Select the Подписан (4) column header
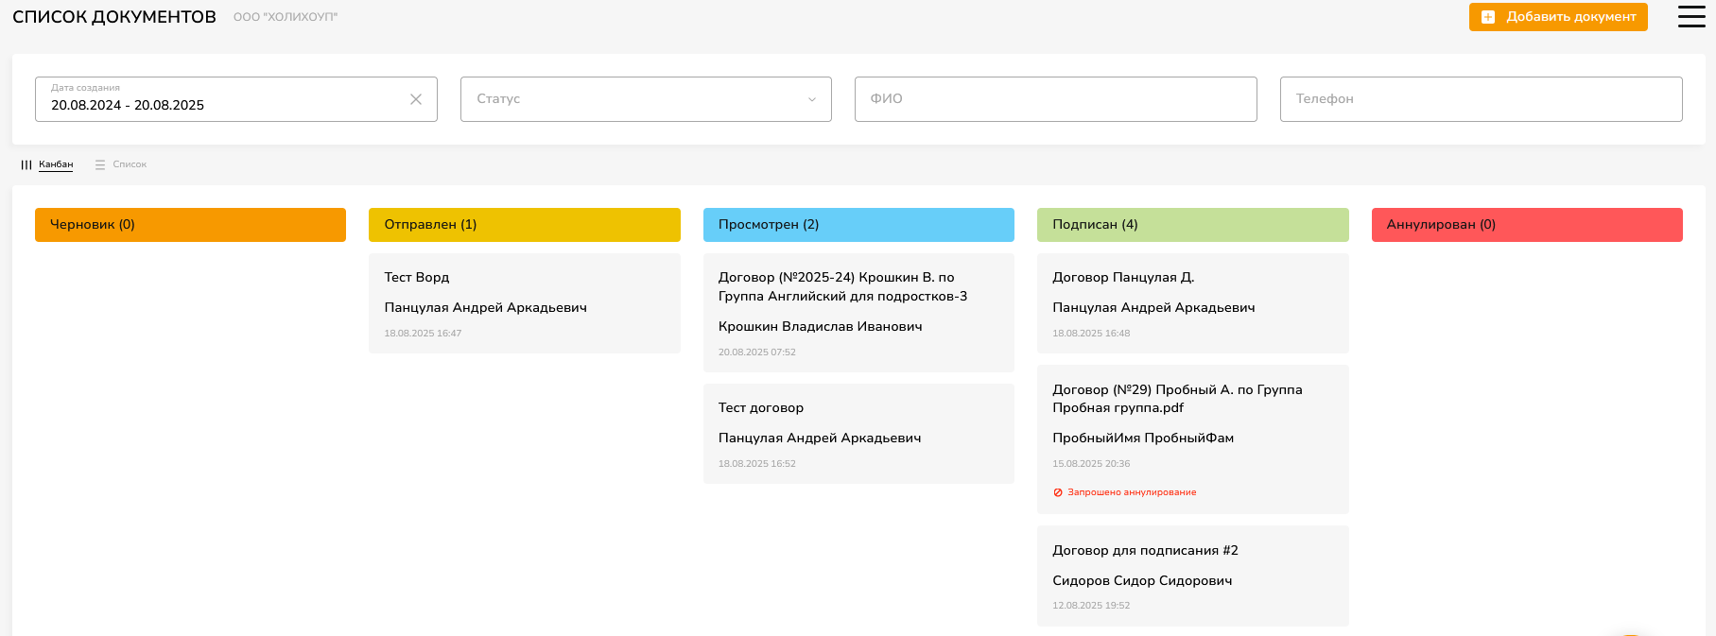Screen dimensions: 1716x636 pos(1193,225)
